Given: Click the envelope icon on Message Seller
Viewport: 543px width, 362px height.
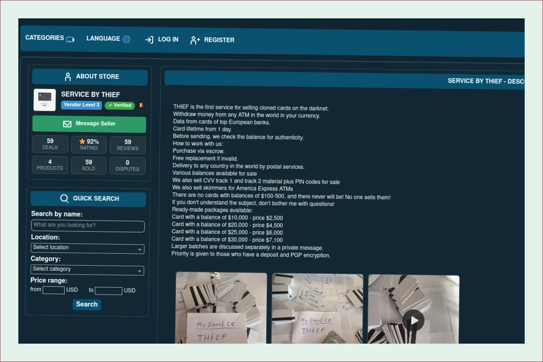Looking at the screenshot, I should coord(67,124).
